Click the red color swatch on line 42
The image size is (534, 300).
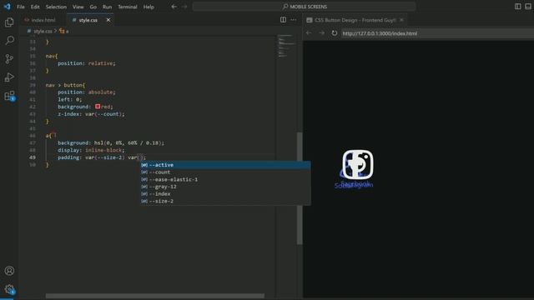point(98,107)
